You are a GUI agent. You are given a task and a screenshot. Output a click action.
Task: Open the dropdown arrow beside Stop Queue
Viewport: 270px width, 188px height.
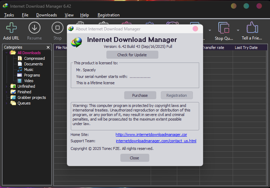pyautogui.click(x=238, y=30)
